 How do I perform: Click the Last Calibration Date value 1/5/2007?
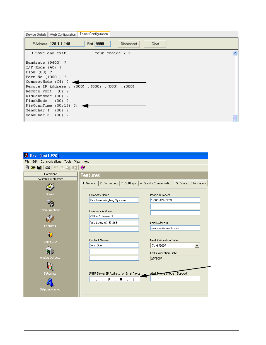175,258
